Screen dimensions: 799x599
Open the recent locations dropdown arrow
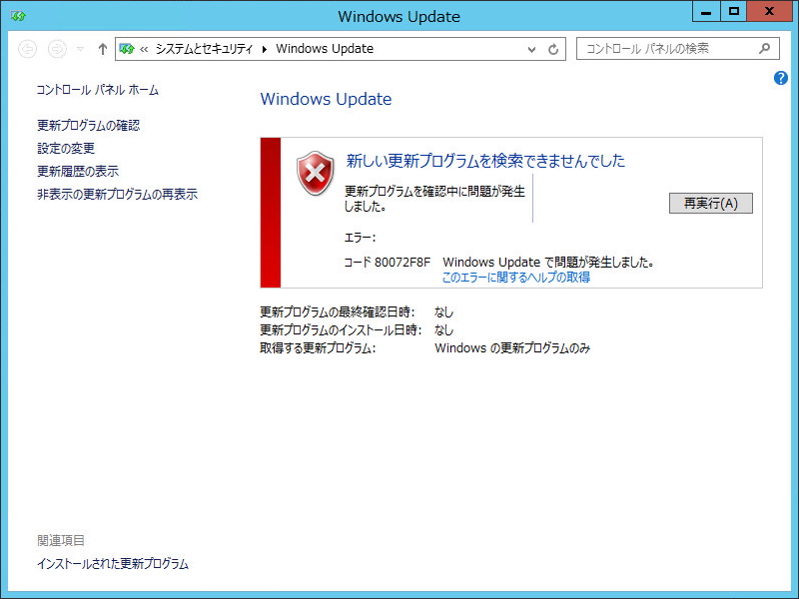pos(80,49)
